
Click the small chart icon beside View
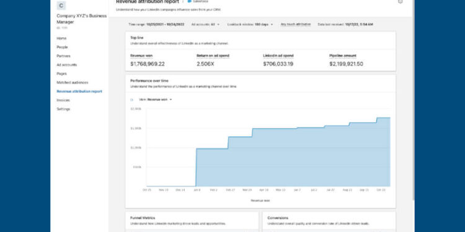pos(132,100)
